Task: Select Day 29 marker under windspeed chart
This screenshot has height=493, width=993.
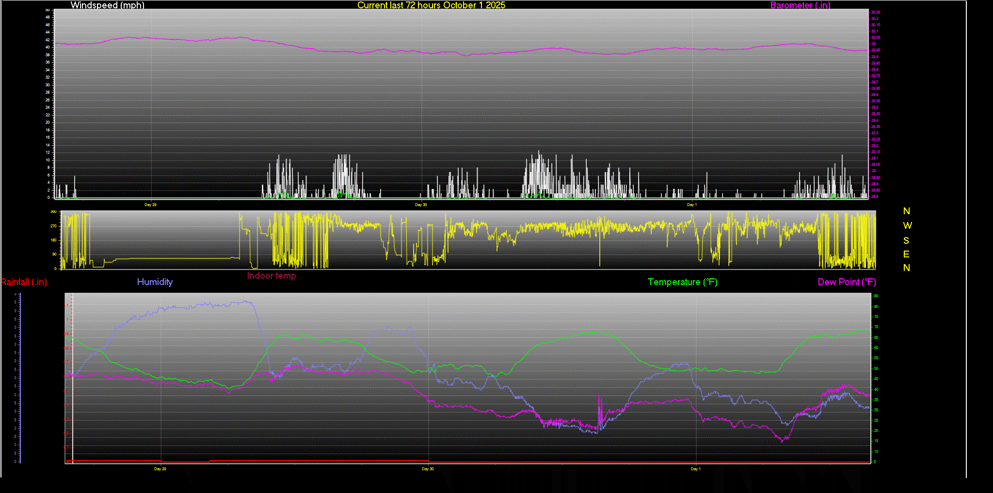Action: [x=150, y=205]
